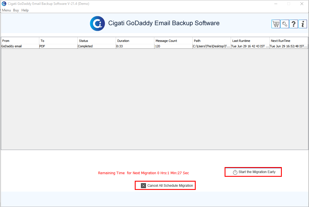Click the 120 message count cell
The height and width of the screenshot is (207, 309).
[173, 46]
